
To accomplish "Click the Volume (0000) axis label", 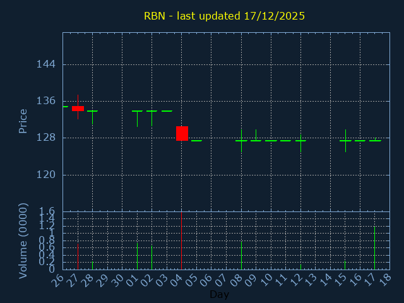I will [x=23, y=241].
